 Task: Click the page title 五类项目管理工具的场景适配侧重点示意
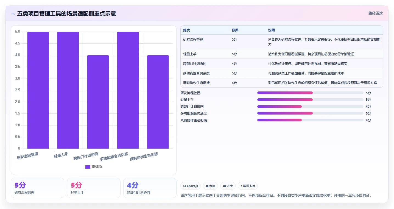[66, 13]
